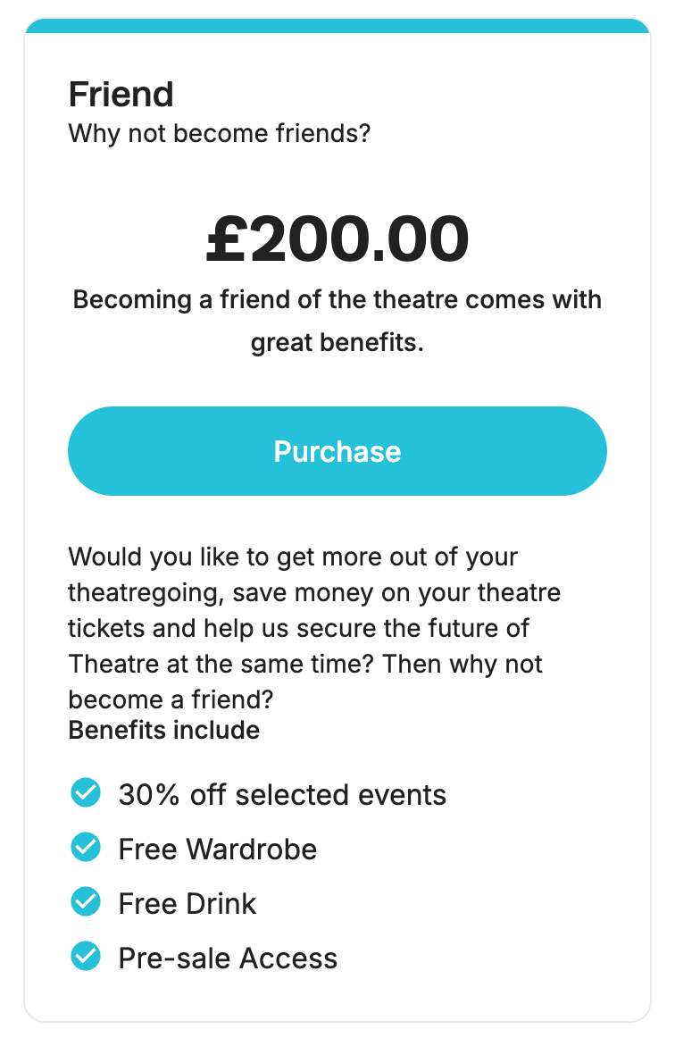Click the 'Benefits include' subheading
Screen dimensions: 675x1038
(x=164, y=730)
